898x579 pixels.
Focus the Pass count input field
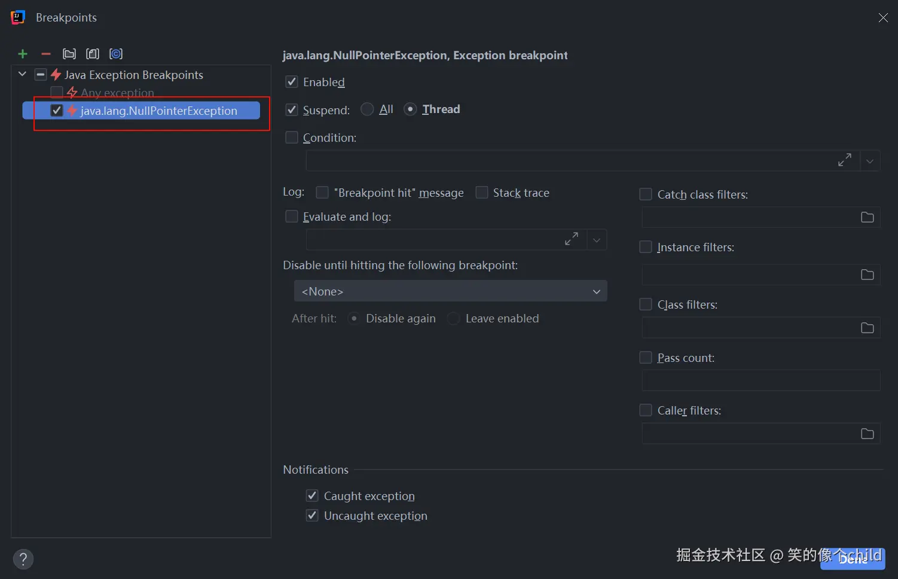(761, 380)
